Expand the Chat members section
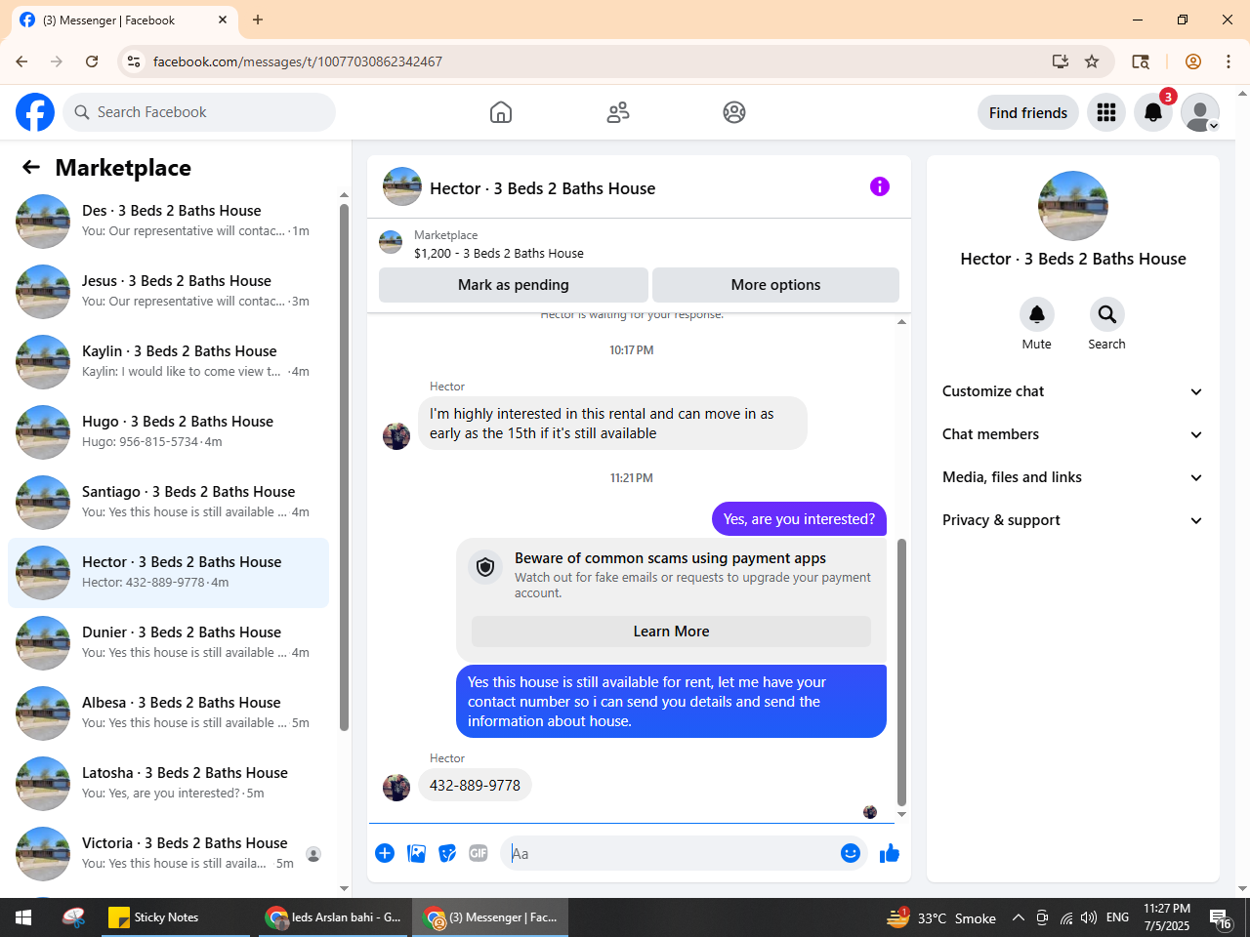Image resolution: width=1250 pixels, height=937 pixels. pyautogui.click(x=1072, y=434)
